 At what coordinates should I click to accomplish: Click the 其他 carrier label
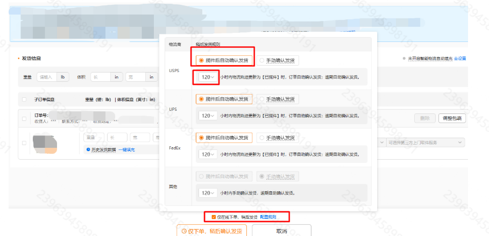[x=173, y=187]
